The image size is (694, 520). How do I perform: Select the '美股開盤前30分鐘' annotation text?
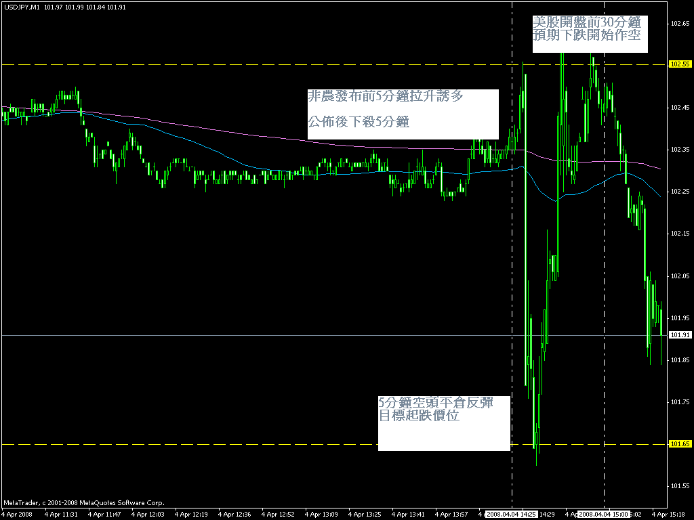587,22
